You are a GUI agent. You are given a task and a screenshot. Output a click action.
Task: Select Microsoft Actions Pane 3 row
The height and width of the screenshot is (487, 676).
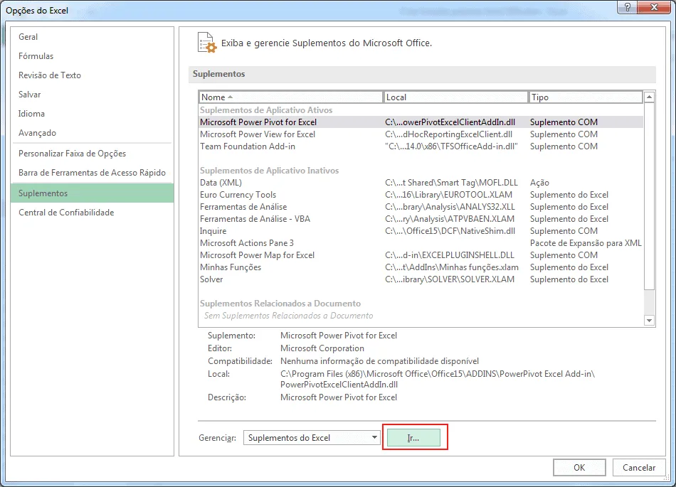click(x=421, y=243)
